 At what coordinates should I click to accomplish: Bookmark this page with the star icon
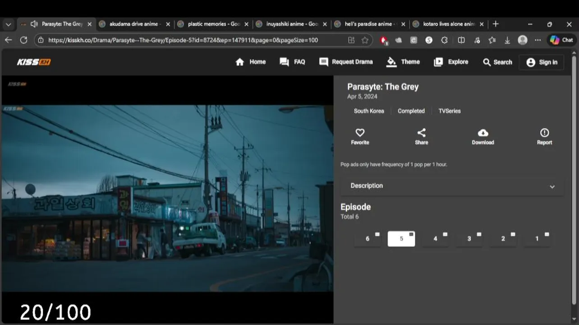point(365,40)
